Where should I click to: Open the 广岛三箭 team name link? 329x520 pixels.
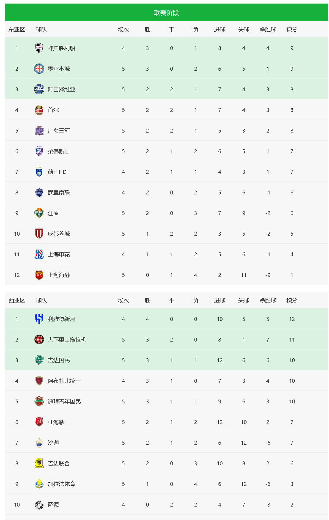point(59,131)
